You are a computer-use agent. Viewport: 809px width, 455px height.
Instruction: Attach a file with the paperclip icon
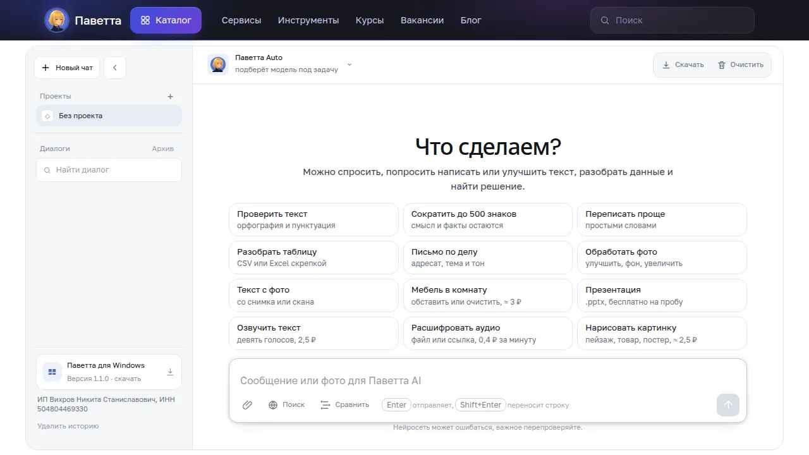(247, 405)
